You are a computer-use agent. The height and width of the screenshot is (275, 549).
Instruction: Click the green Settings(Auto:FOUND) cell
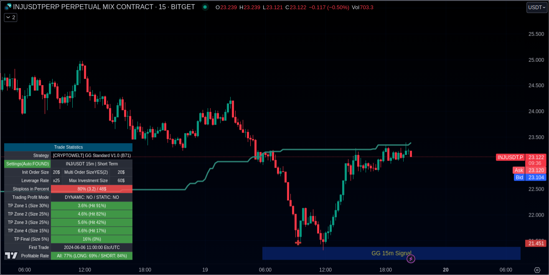[28, 164]
